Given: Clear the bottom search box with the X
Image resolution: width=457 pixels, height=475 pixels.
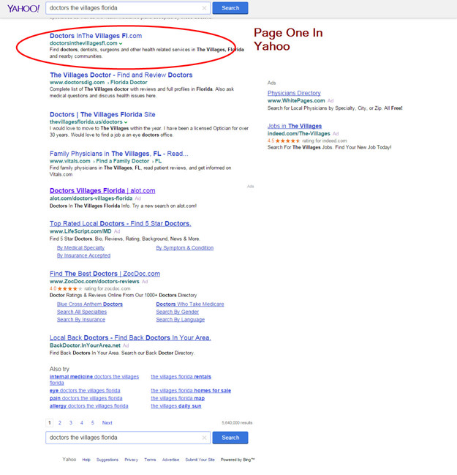Looking at the screenshot, I should click(x=204, y=438).
